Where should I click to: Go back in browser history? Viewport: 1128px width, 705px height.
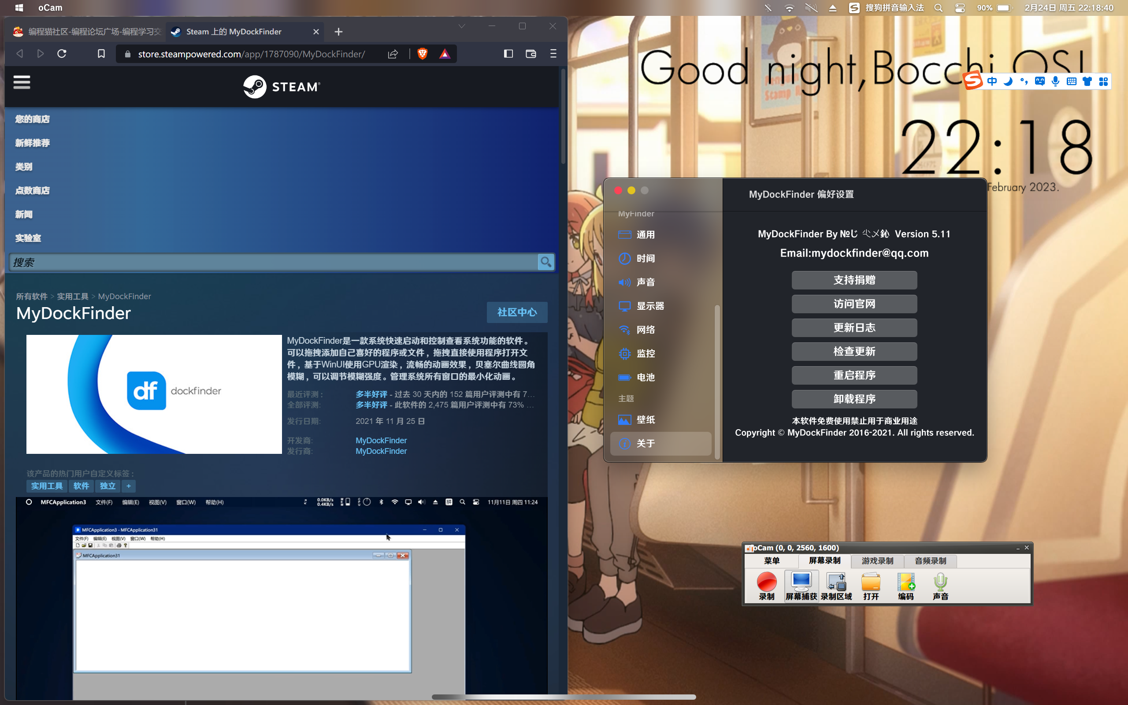19,54
